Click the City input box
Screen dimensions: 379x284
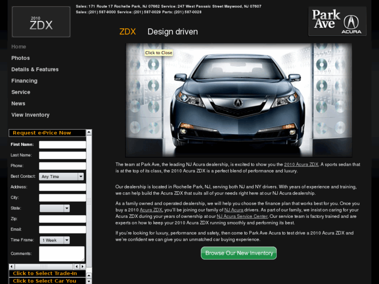tap(63, 197)
